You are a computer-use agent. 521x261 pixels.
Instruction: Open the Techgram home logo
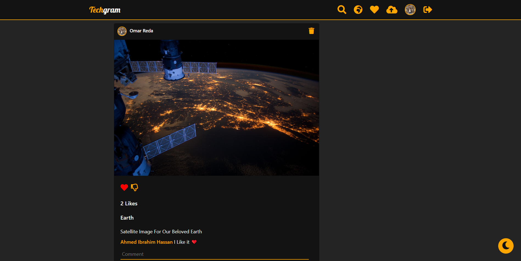tap(105, 10)
